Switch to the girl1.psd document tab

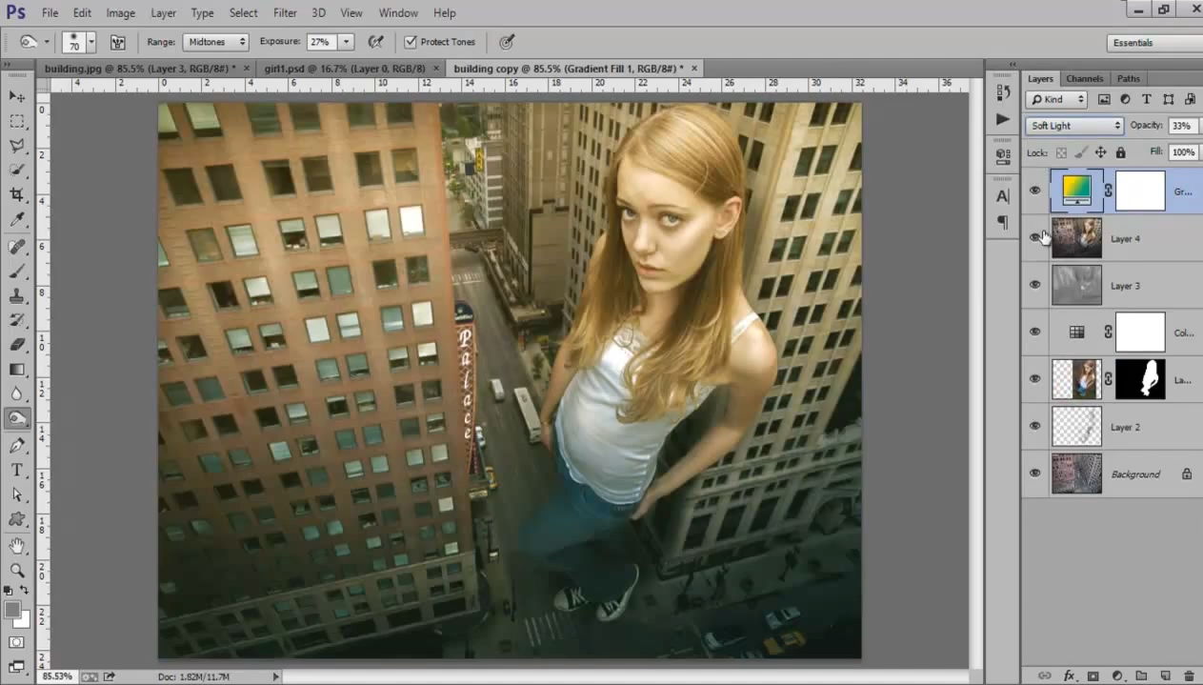(345, 69)
